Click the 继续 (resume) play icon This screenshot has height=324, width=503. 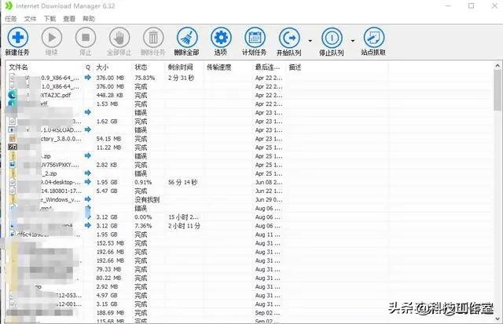point(51,38)
